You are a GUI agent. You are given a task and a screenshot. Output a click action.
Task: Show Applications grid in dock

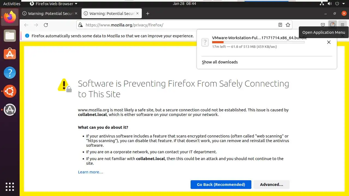[x=10, y=186]
